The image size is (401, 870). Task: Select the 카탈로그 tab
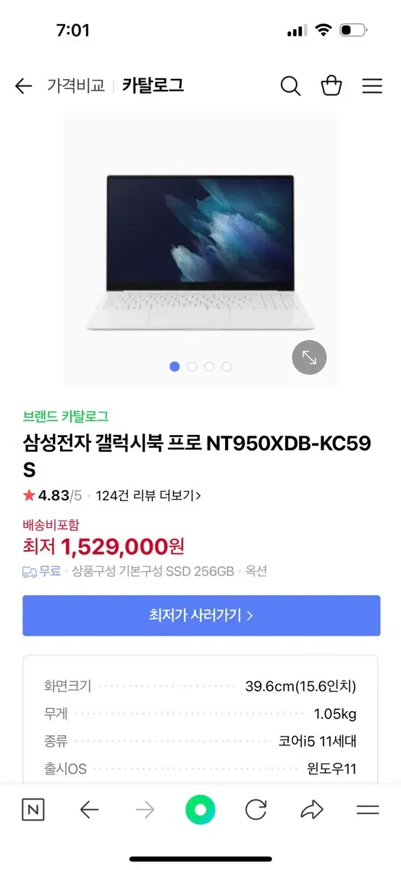pyautogui.click(x=153, y=86)
